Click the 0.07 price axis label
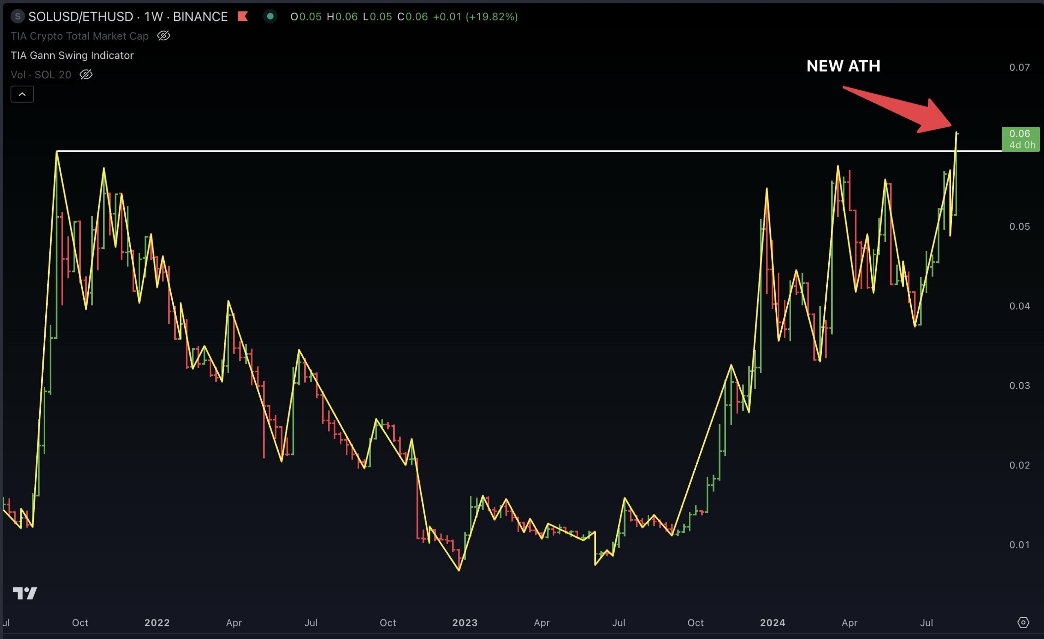 (1020, 67)
